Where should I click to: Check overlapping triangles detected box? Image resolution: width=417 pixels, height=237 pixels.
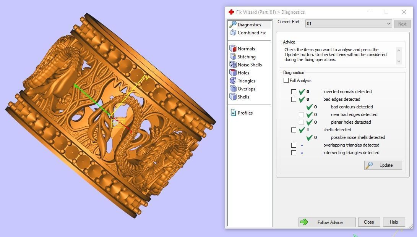tap(294, 145)
